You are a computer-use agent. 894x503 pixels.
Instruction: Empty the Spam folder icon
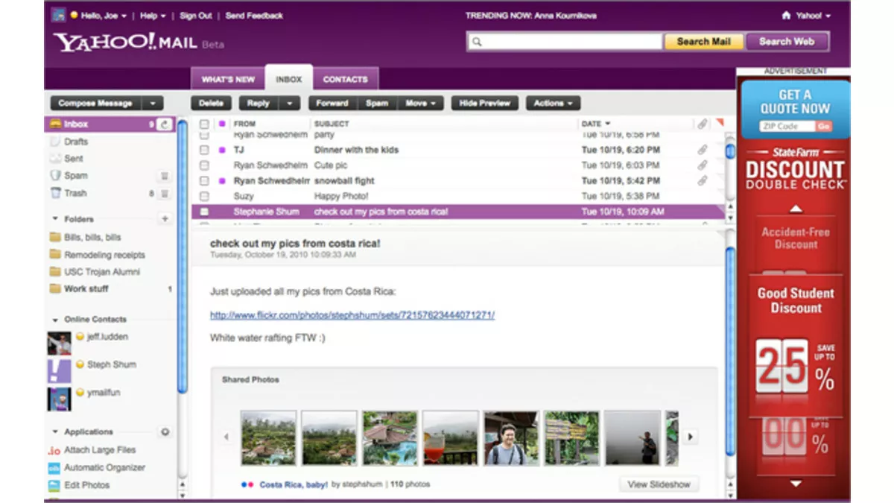165,177
